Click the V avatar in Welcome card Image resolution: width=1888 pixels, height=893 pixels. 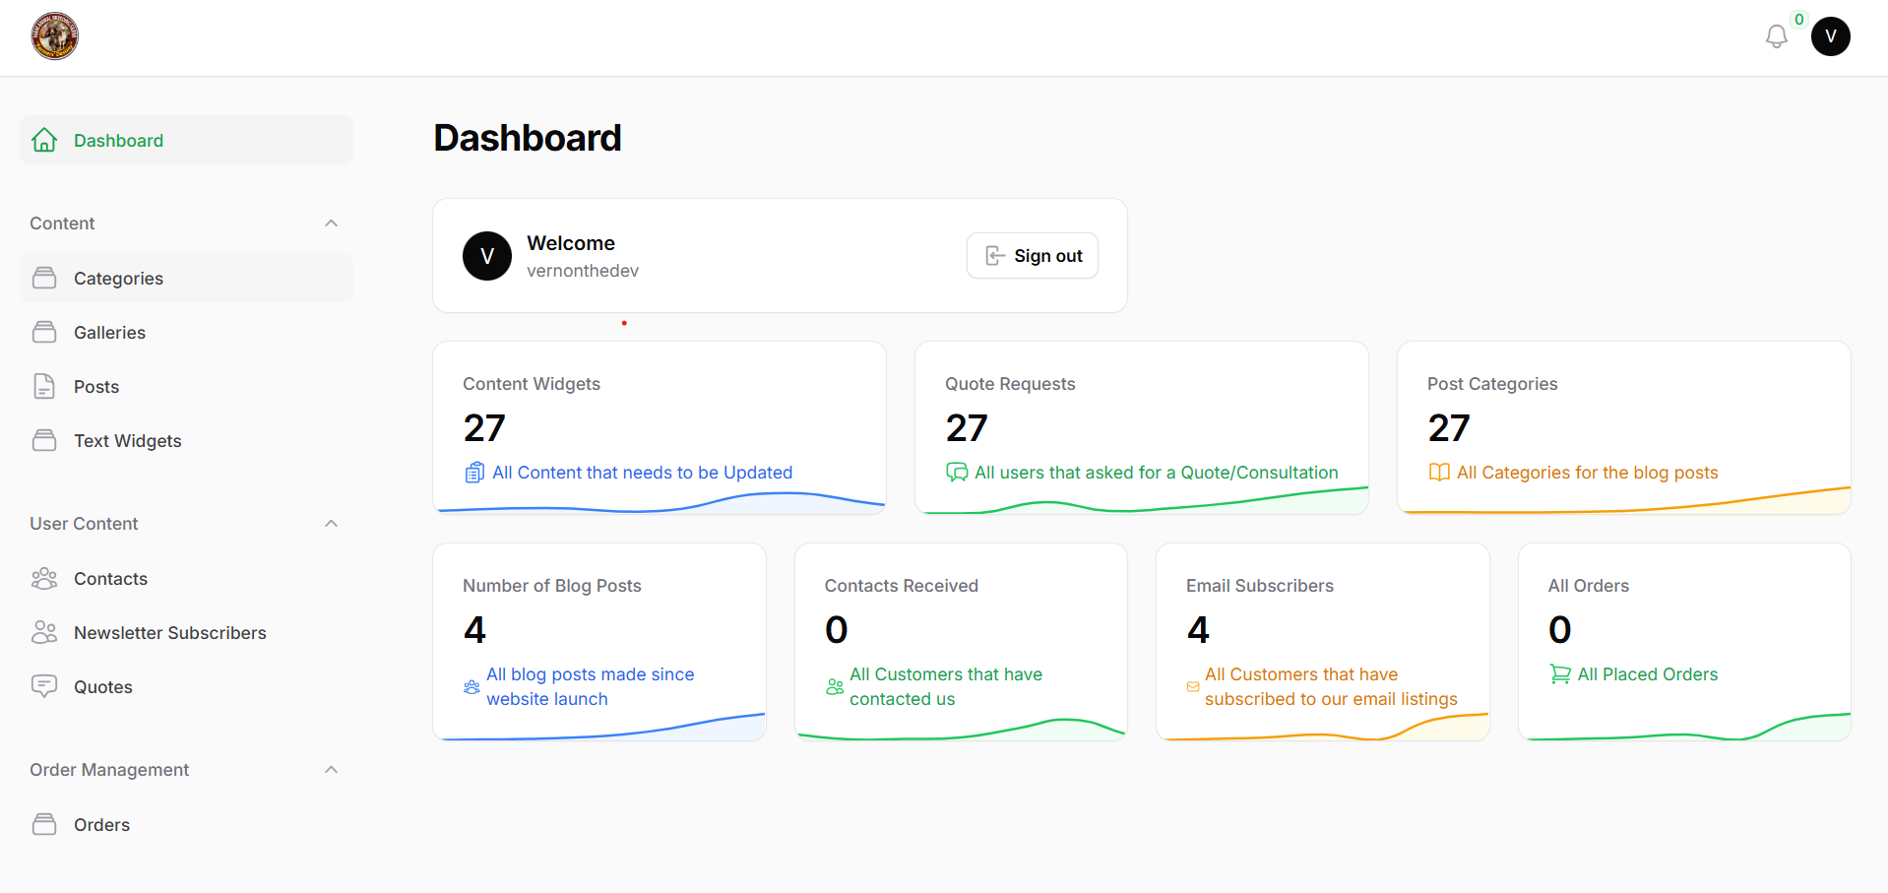(487, 256)
